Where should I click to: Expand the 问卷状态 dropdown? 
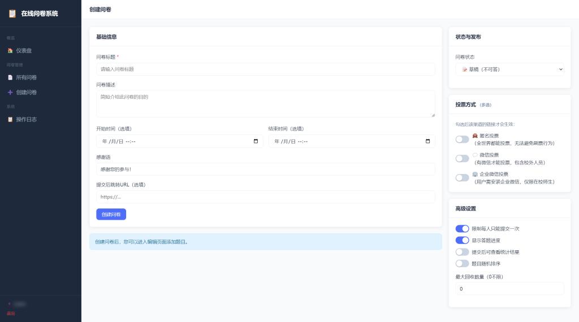pyautogui.click(x=509, y=69)
